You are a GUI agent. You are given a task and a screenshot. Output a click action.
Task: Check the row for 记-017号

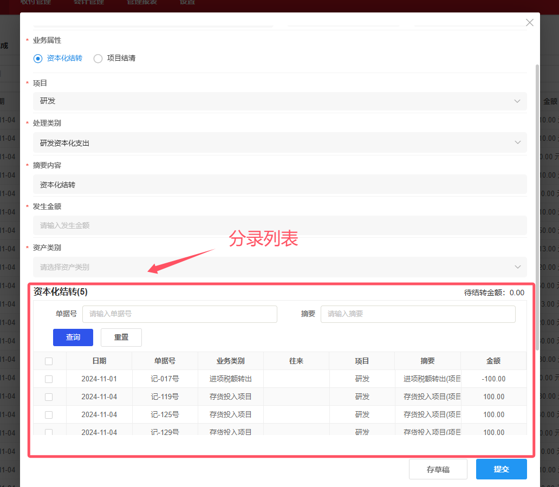(x=49, y=379)
